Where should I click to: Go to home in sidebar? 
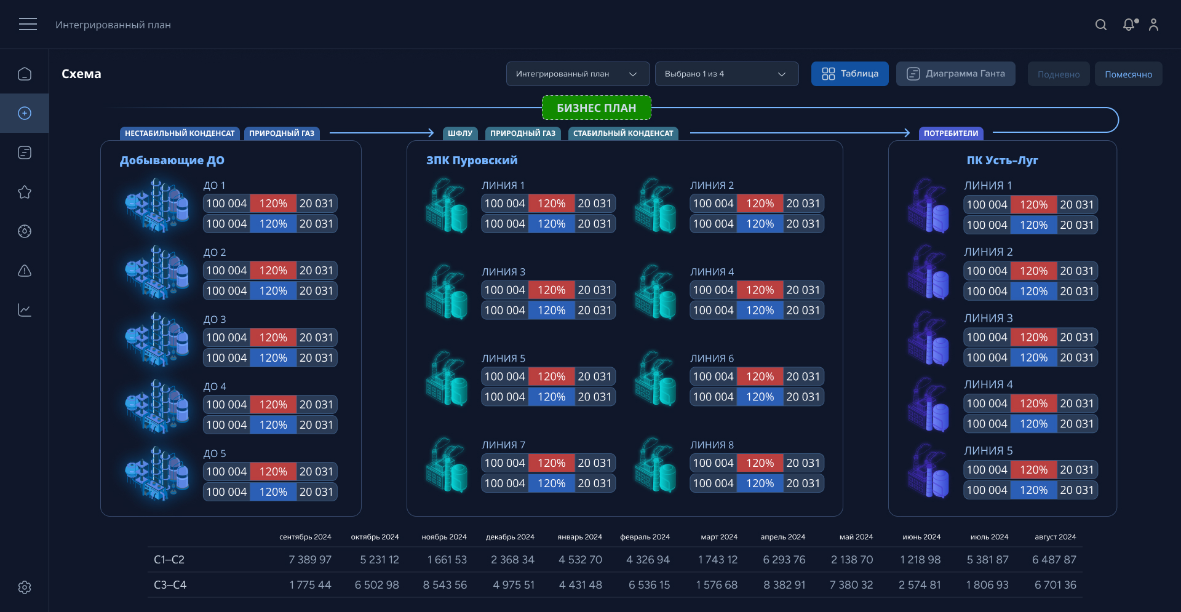25,74
